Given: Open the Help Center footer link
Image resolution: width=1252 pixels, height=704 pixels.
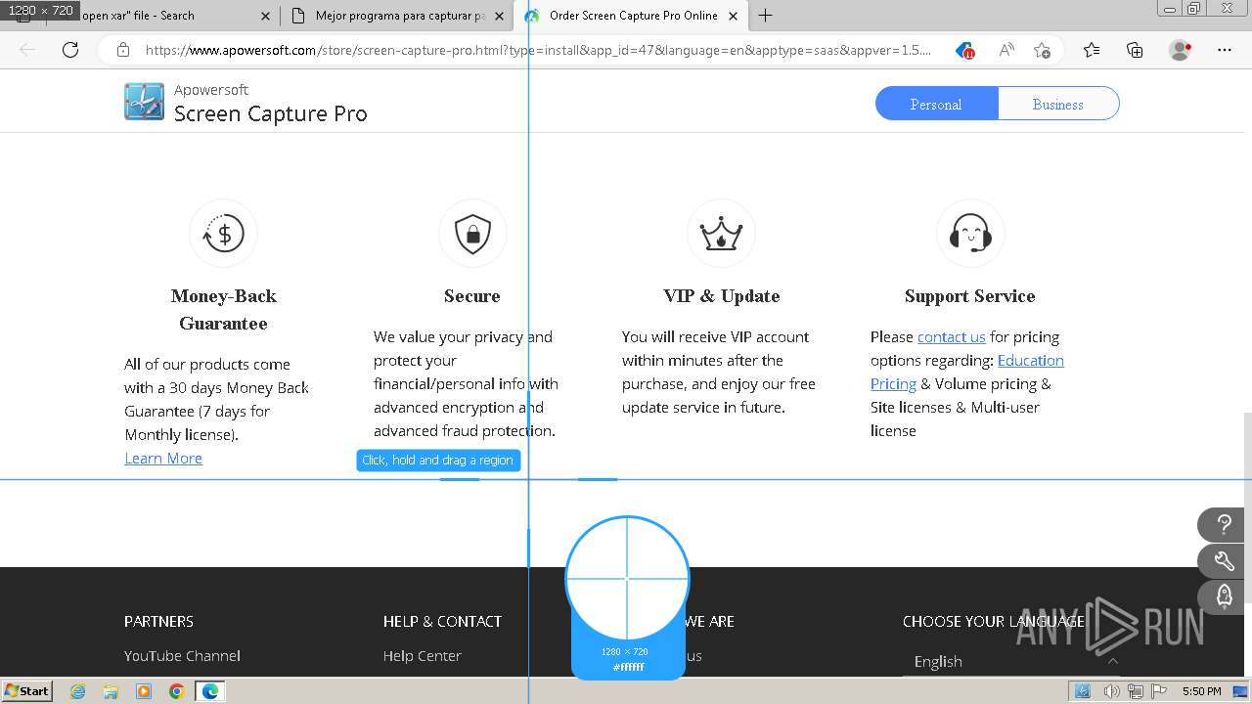Looking at the screenshot, I should tap(422, 656).
